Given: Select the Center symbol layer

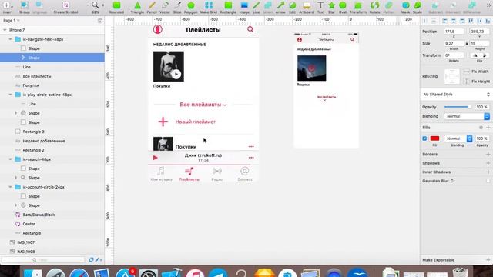Looking at the screenshot, I should pyautogui.click(x=29, y=224).
